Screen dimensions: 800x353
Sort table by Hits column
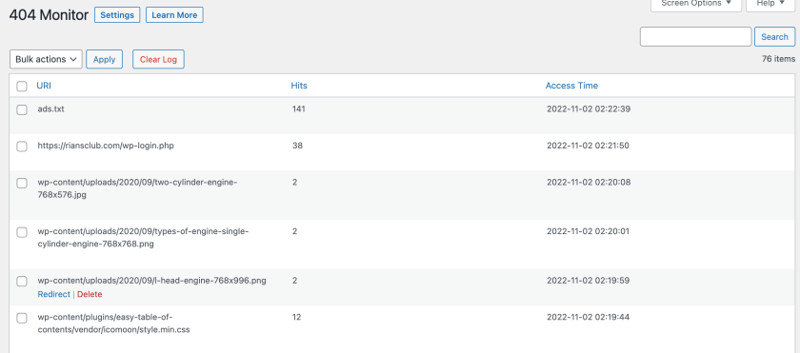[299, 86]
